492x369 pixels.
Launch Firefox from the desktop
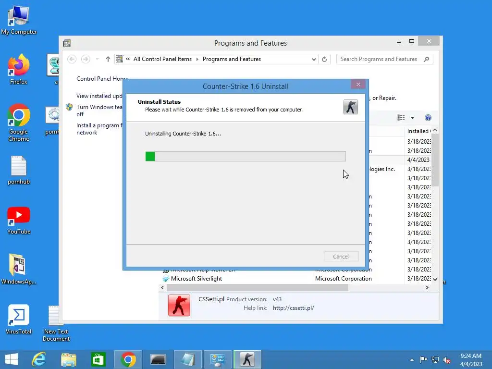(x=19, y=69)
